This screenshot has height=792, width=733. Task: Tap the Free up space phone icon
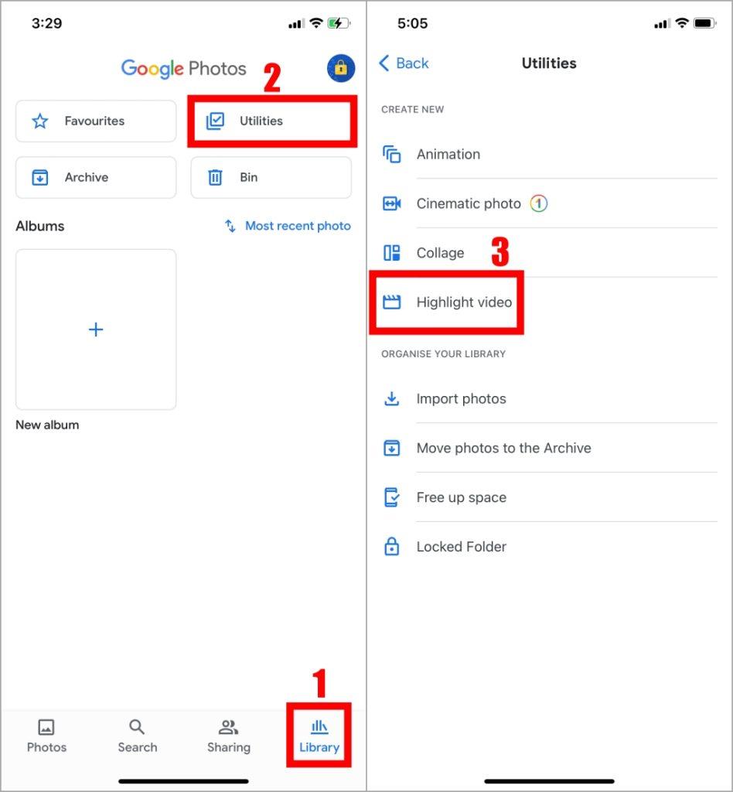point(392,497)
